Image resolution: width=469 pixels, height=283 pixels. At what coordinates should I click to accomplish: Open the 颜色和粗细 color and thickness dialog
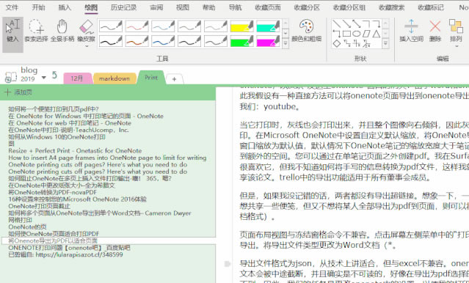[x=306, y=31]
